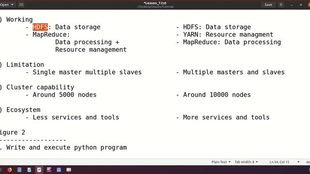Click the 'Ecosystem' heading

click(x=23, y=110)
